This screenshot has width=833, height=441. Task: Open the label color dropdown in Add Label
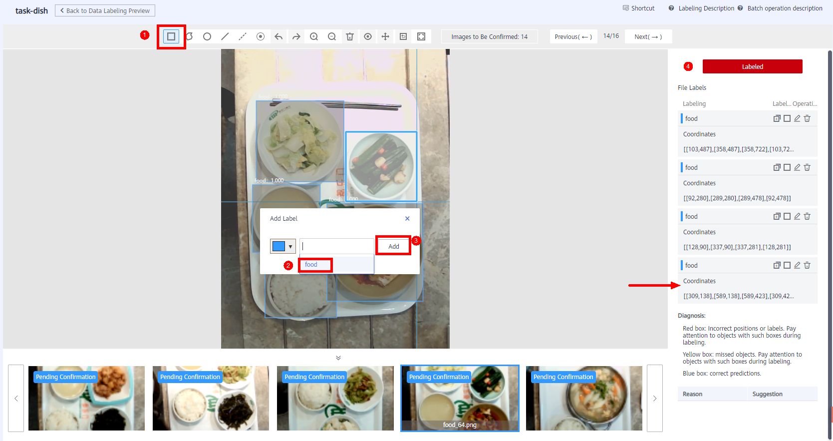click(283, 246)
